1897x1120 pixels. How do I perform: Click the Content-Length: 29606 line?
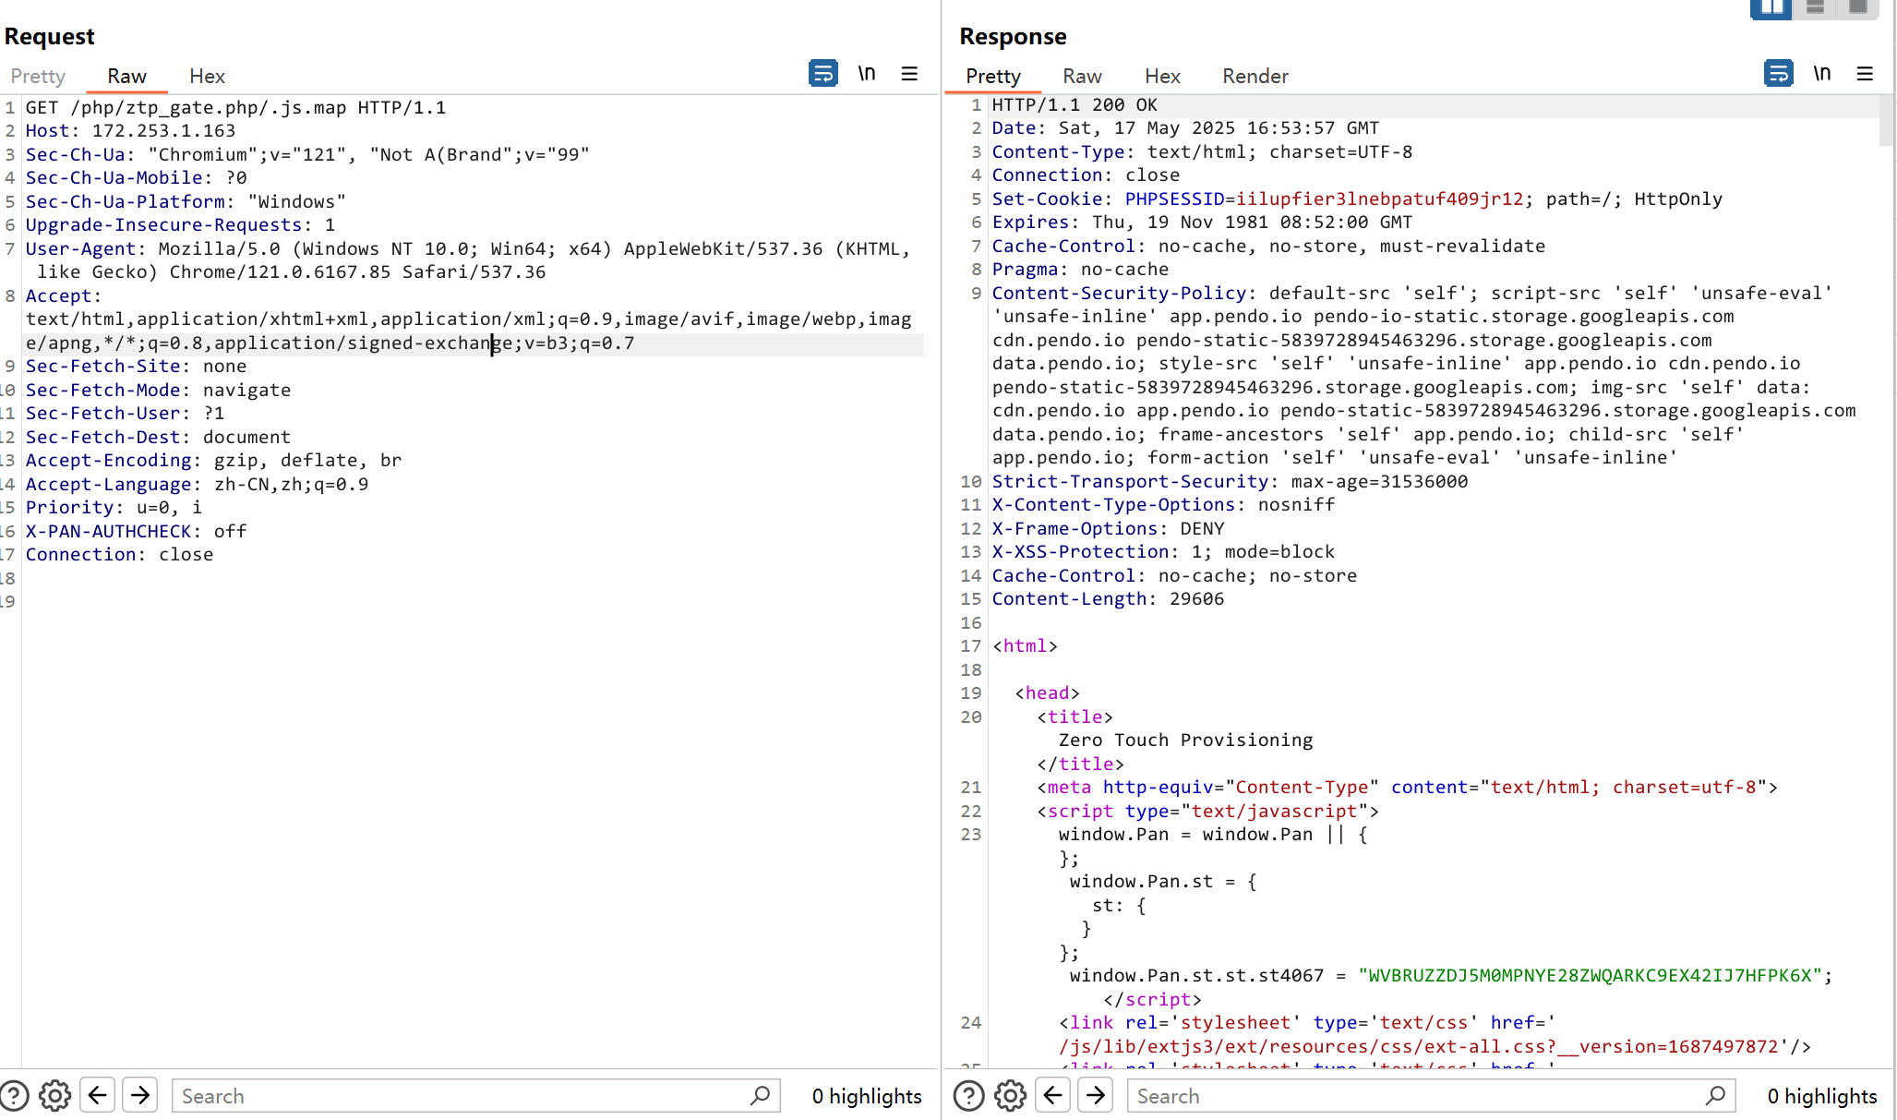coord(1108,599)
